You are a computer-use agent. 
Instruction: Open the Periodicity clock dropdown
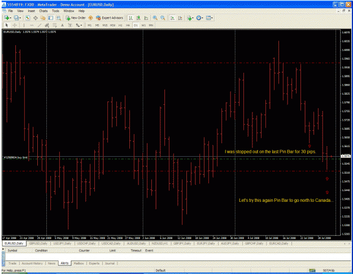click(x=199, y=17)
